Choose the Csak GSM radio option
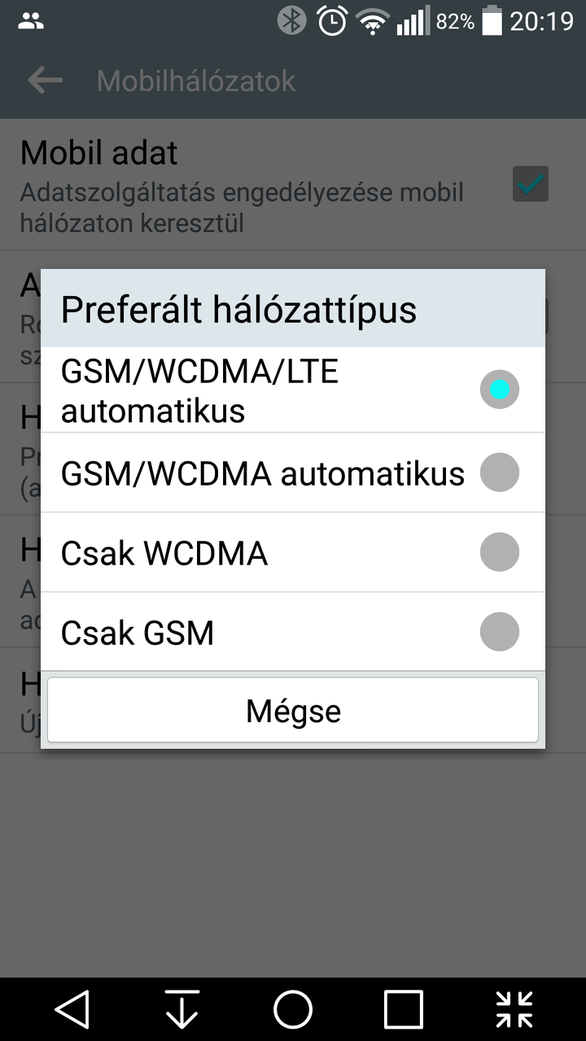This screenshot has width=586, height=1041. point(500,632)
